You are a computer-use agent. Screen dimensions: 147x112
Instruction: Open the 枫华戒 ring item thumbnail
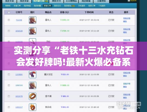[33, 107]
